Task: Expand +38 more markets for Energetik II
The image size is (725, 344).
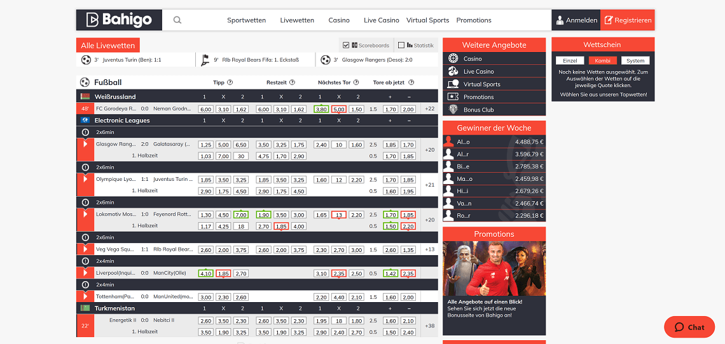Action: [x=429, y=326]
